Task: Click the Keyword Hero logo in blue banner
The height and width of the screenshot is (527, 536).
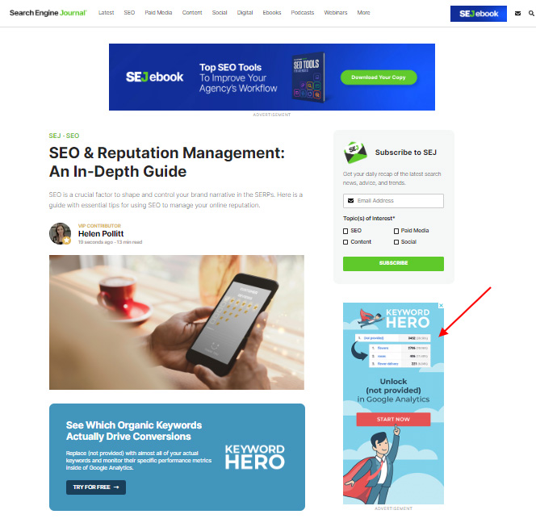Action: pos(254,457)
